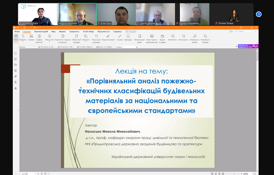This screenshot has width=274, height=175.
Task: Select Поліна Телюк participant video
Action: (x=234, y=14)
